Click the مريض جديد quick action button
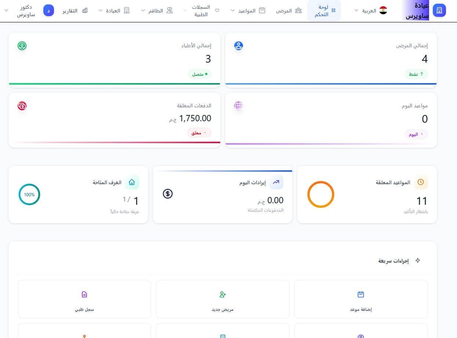Screen dimensions: 457x338 click(x=222, y=299)
